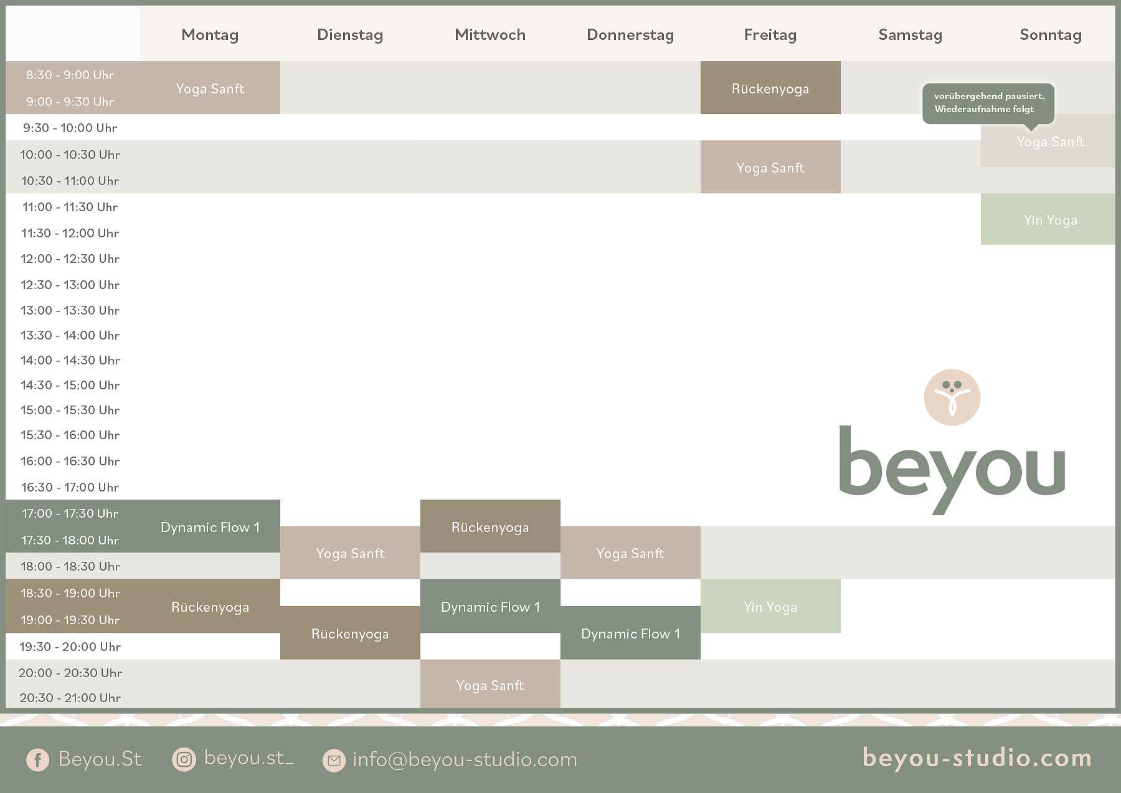Click Wednesday late evening Yoga Sanft block

click(x=490, y=685)
